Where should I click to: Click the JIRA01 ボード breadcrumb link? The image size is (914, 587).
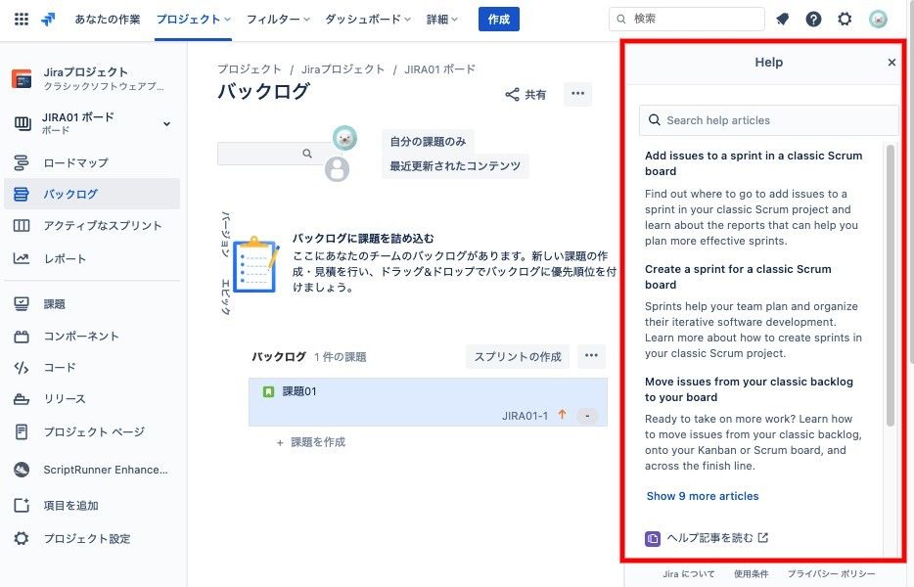tap(440, 69)
